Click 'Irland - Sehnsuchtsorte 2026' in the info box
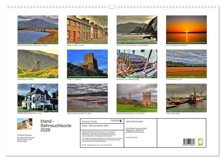 (95, 126)
